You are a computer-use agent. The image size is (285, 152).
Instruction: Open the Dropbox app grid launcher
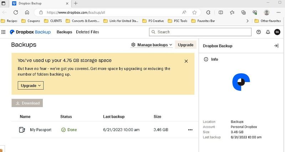point(3,32)
